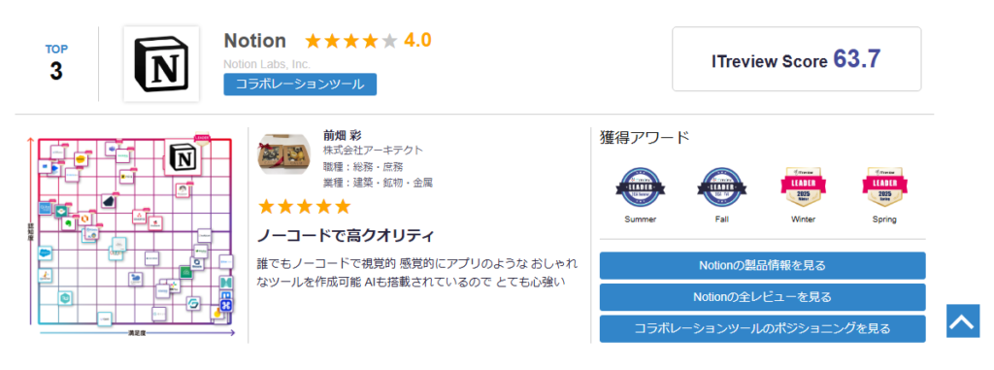Click the ITreview Score 63.7 box
The image size is (994, 370).
point(797,59)
